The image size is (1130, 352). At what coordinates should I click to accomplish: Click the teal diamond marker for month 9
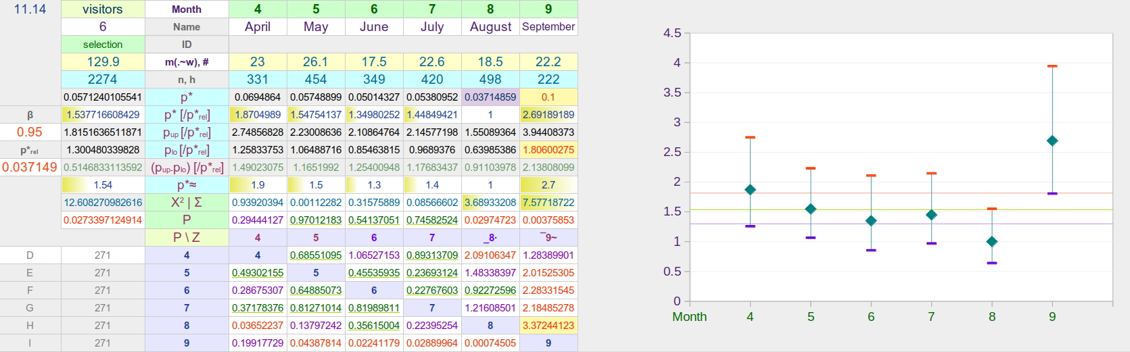click(x=1052, y=141)
